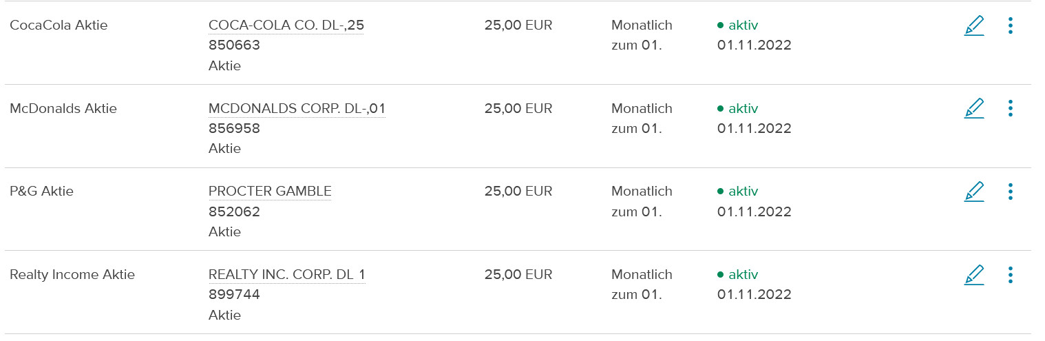Edit the CocaCola Aktie savings plan
The width and height of the screenshot is (1045, 341).
pyautogui.click(x=974, y=25)
